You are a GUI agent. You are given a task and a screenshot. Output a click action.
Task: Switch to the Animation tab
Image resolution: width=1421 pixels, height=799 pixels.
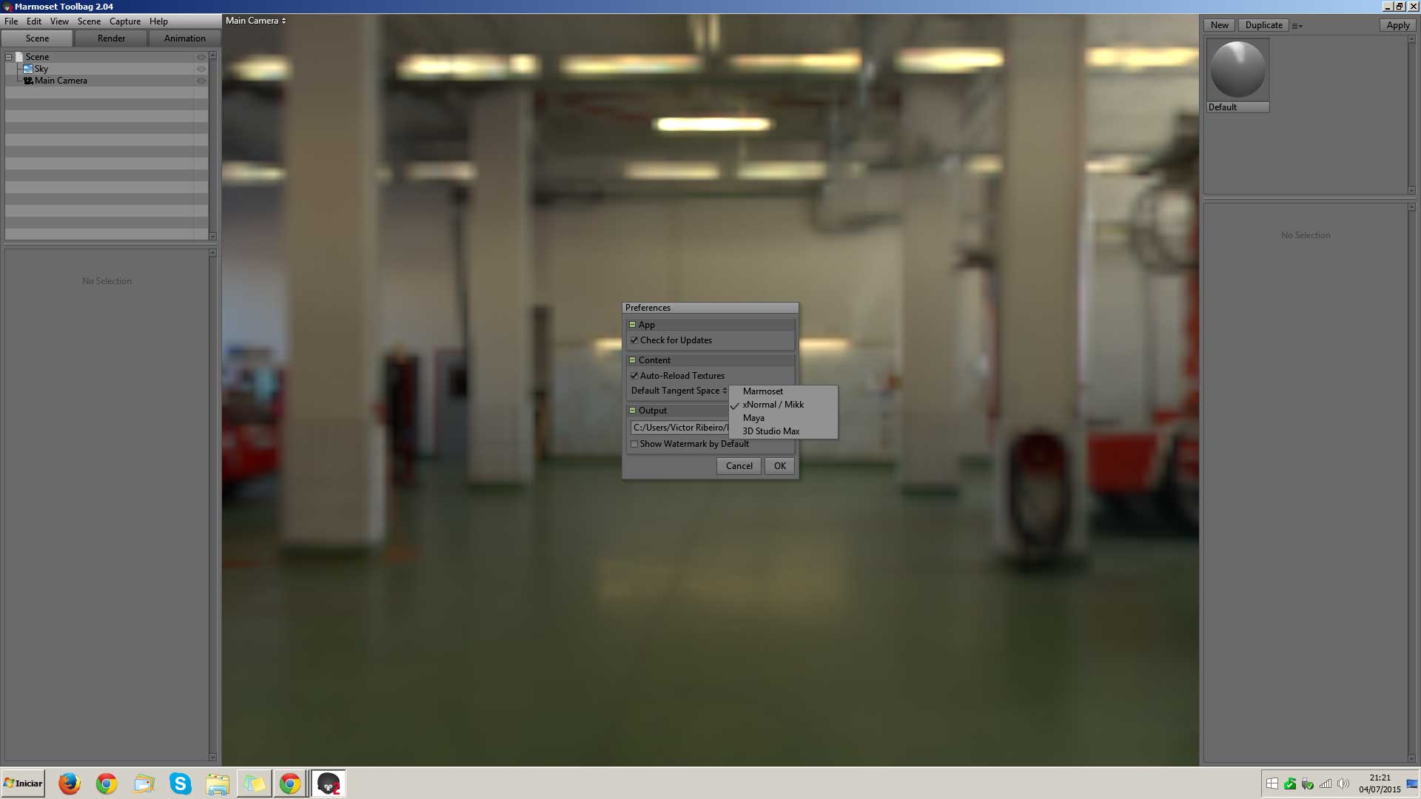(184, 38)
